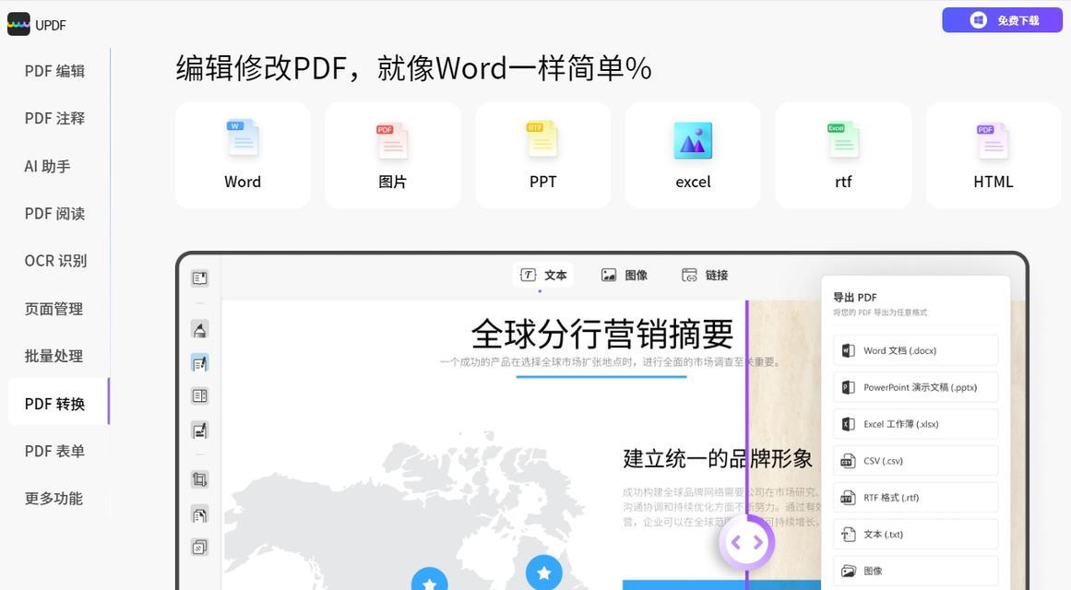Click the HTML format card icon
Screen dimensions: 1071x590
(994, 141)
